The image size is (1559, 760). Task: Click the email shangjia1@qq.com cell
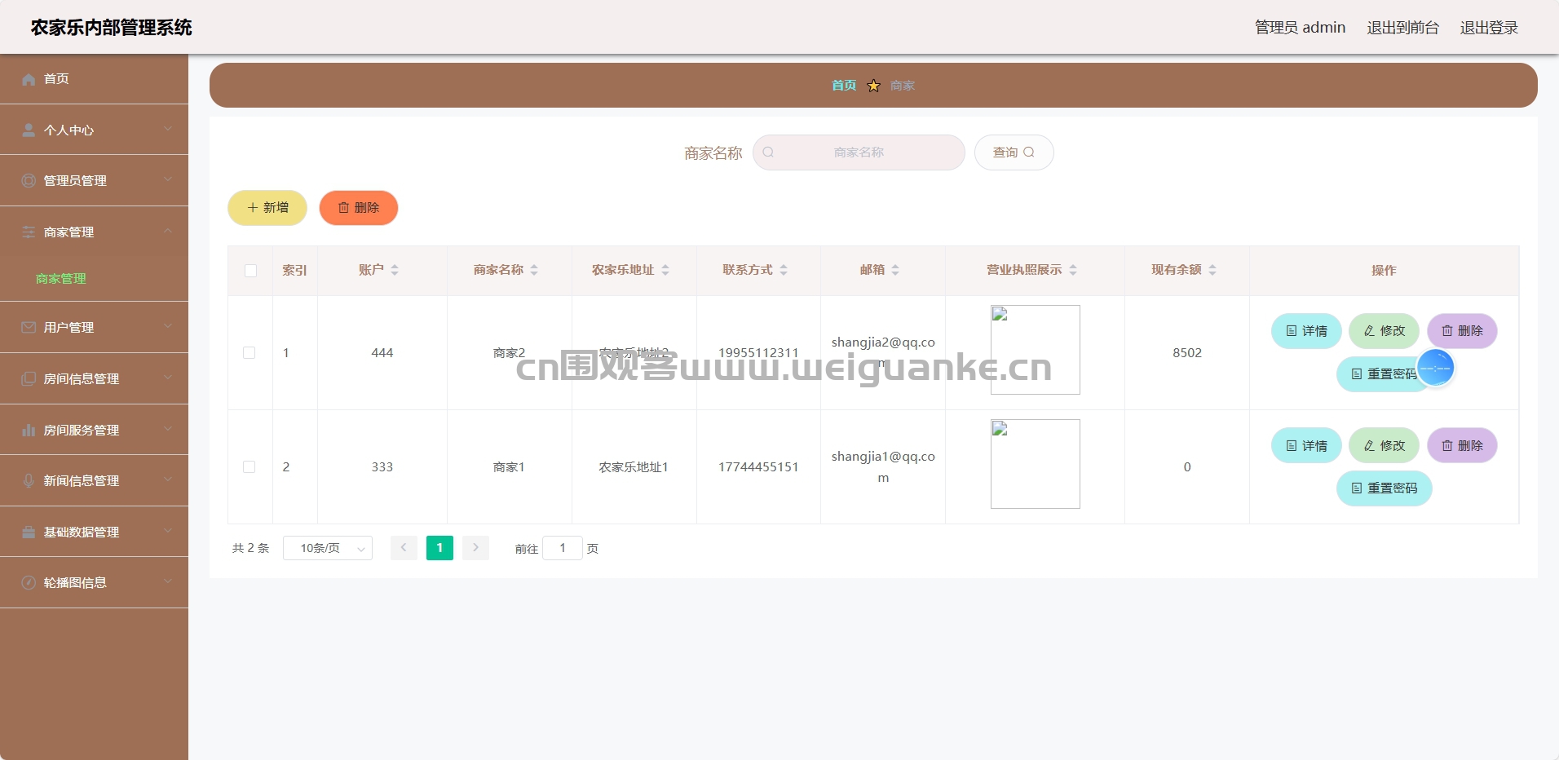tap(883, 467)
